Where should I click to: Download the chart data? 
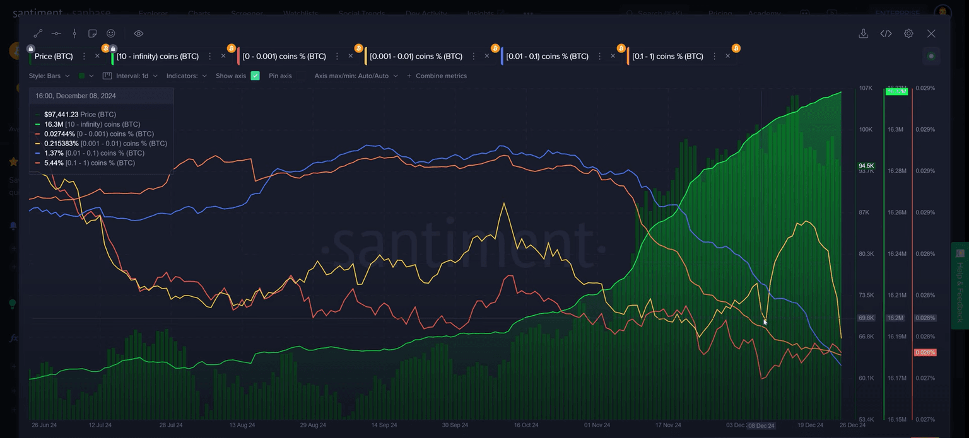pyautogui.click(x=864, y=33)
